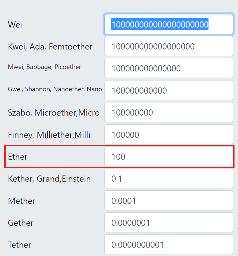238x256 pixels.
Task: Click the Tether label text
Action: 20,245
